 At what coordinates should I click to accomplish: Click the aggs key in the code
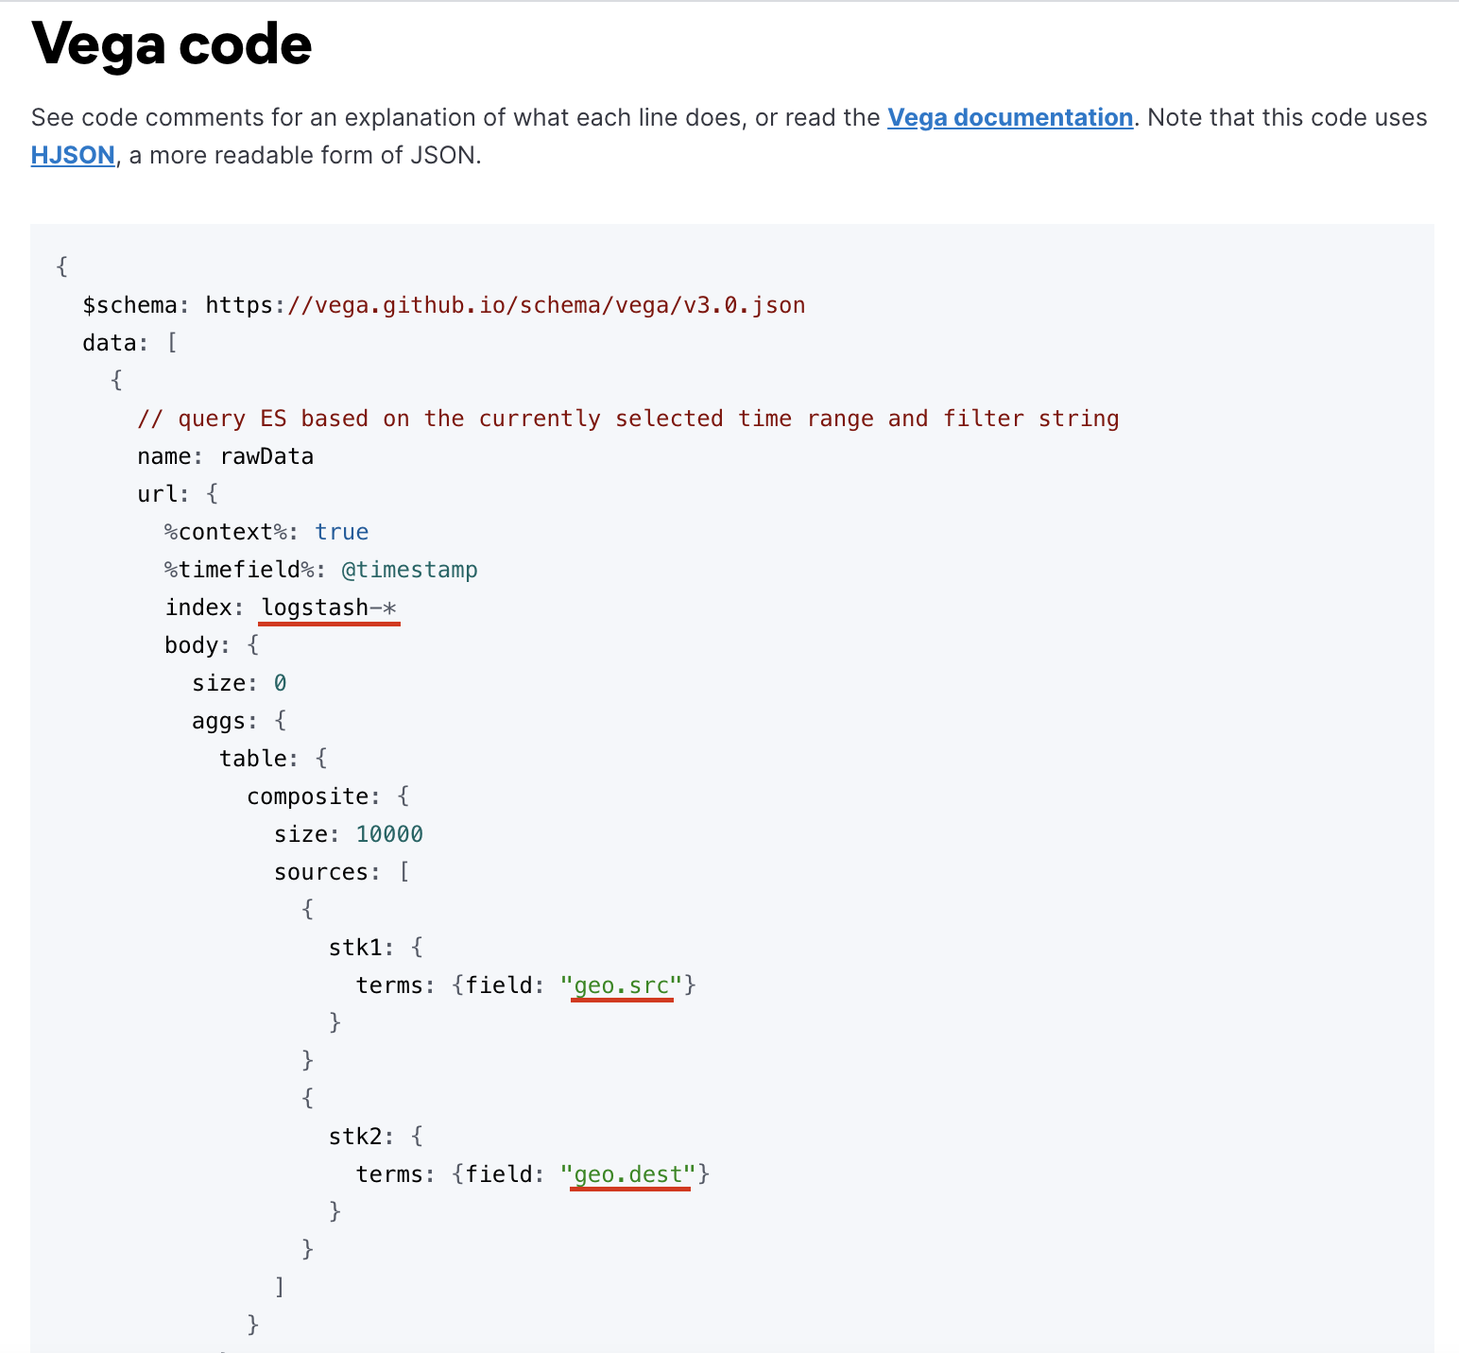pos(219,721)
